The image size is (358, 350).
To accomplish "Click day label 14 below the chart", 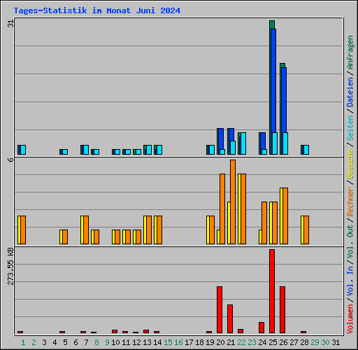I will coord(157,342).
